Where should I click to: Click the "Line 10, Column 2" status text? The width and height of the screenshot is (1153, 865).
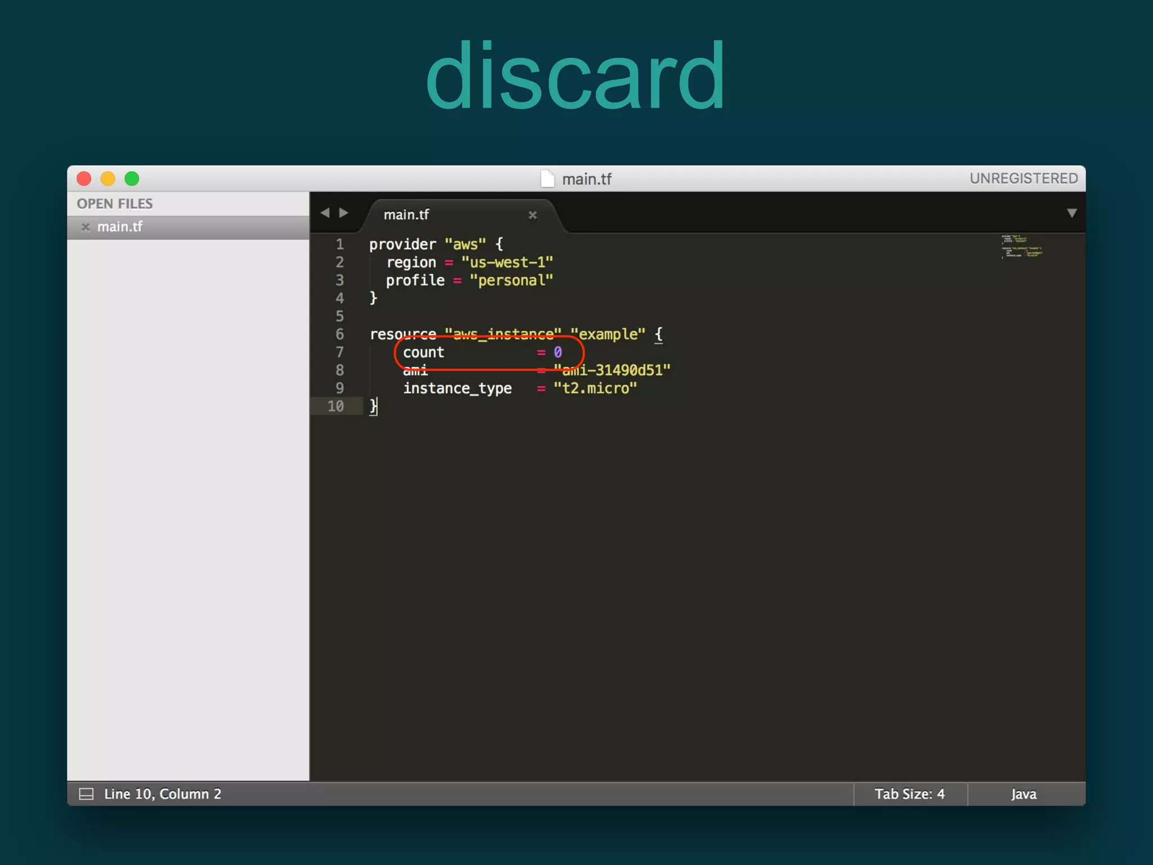point(163,794)
